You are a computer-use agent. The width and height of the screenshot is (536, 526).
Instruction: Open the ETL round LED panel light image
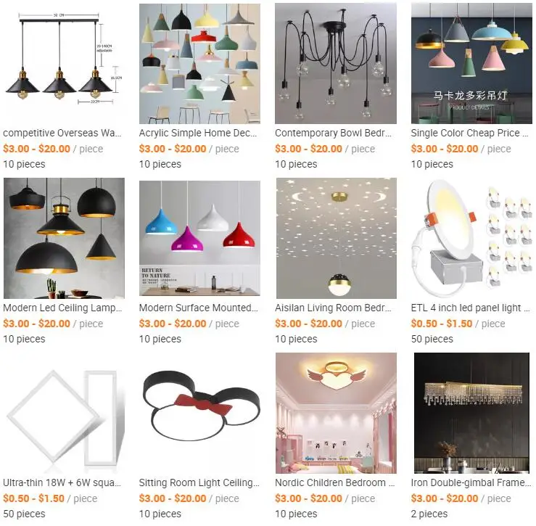pos(471,239)
